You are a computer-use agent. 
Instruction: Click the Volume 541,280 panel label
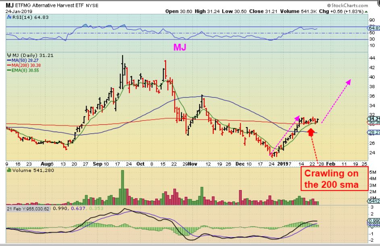(x=33, y=170)
